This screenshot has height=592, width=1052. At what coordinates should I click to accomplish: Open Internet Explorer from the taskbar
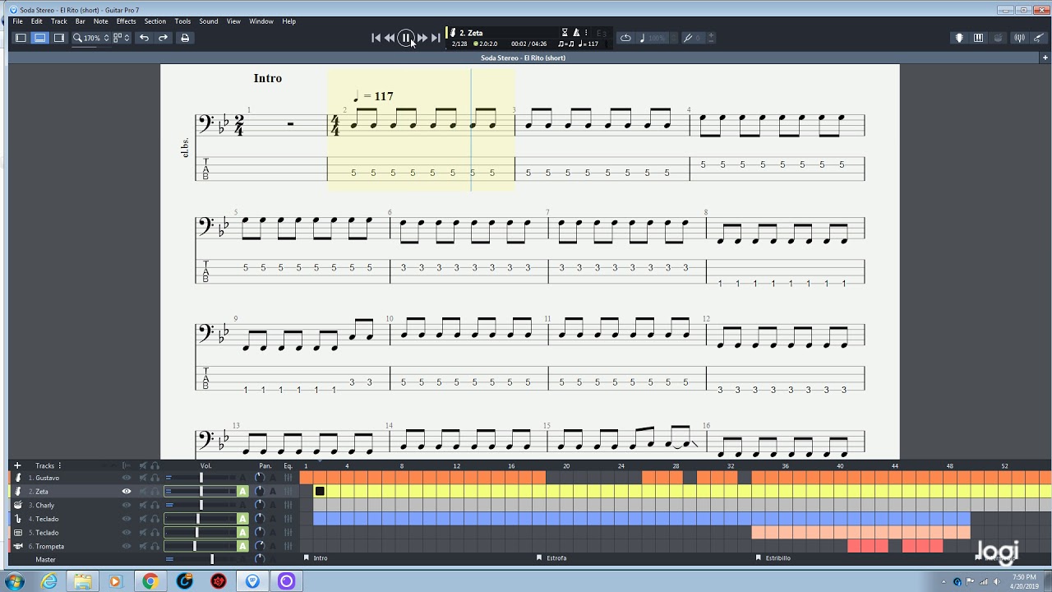[x=49, y=581]
